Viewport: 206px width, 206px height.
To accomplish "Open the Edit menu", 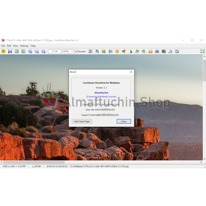I will 9,46.
